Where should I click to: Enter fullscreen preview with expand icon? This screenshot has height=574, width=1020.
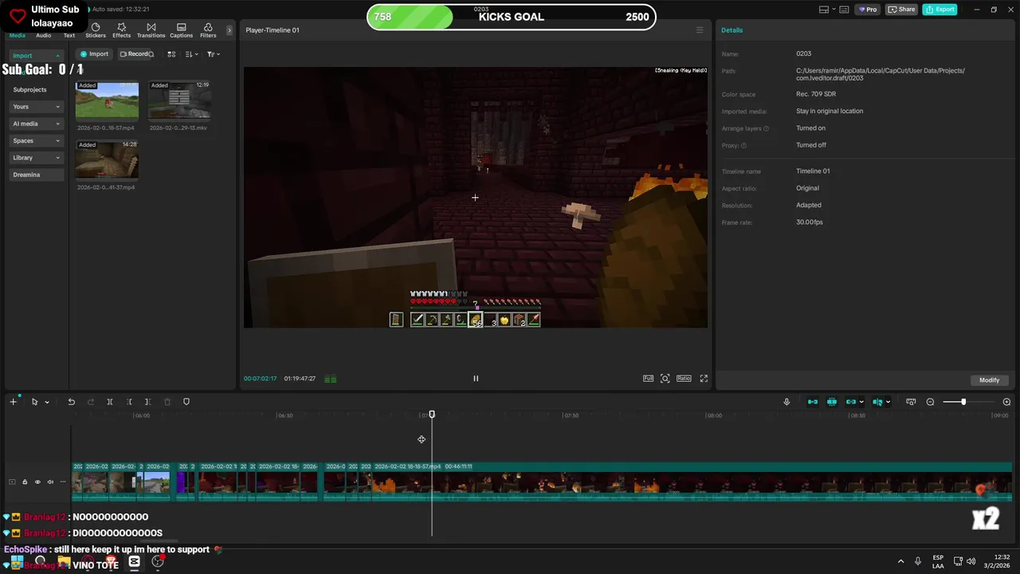(x=704, y=379)
